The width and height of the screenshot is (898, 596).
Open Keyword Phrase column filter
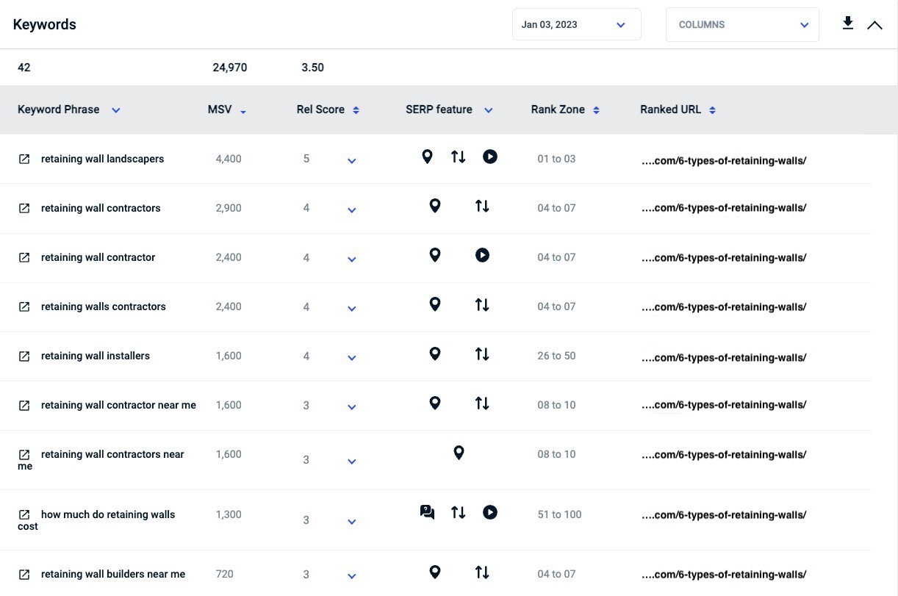[x=115, y=110]
